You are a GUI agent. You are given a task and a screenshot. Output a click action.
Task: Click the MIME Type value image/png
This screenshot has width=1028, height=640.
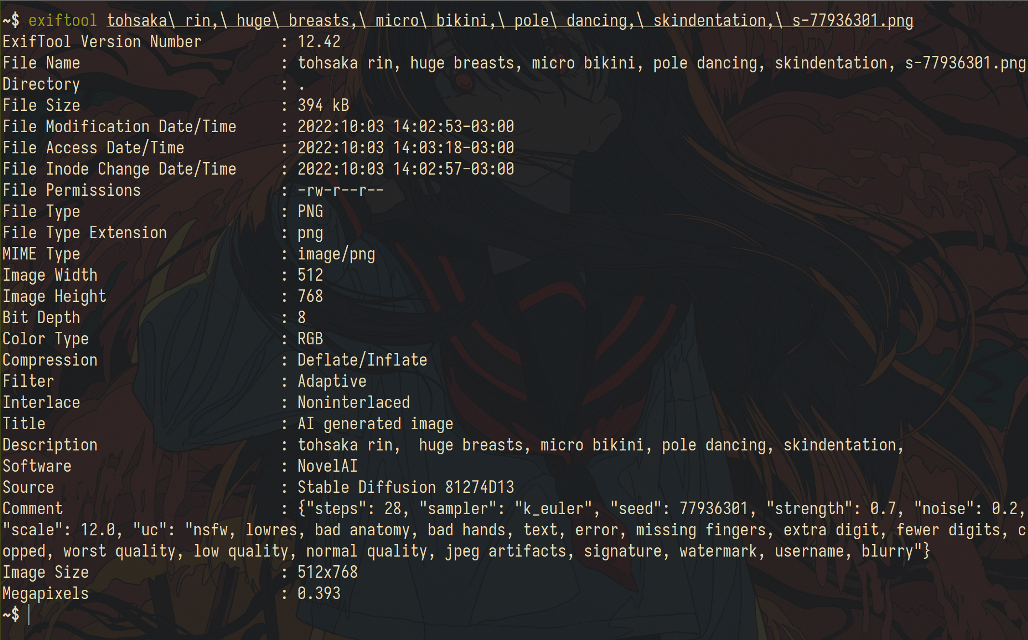(x=336, y=254)
